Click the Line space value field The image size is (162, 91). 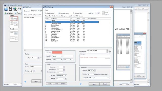coord(60,67)
